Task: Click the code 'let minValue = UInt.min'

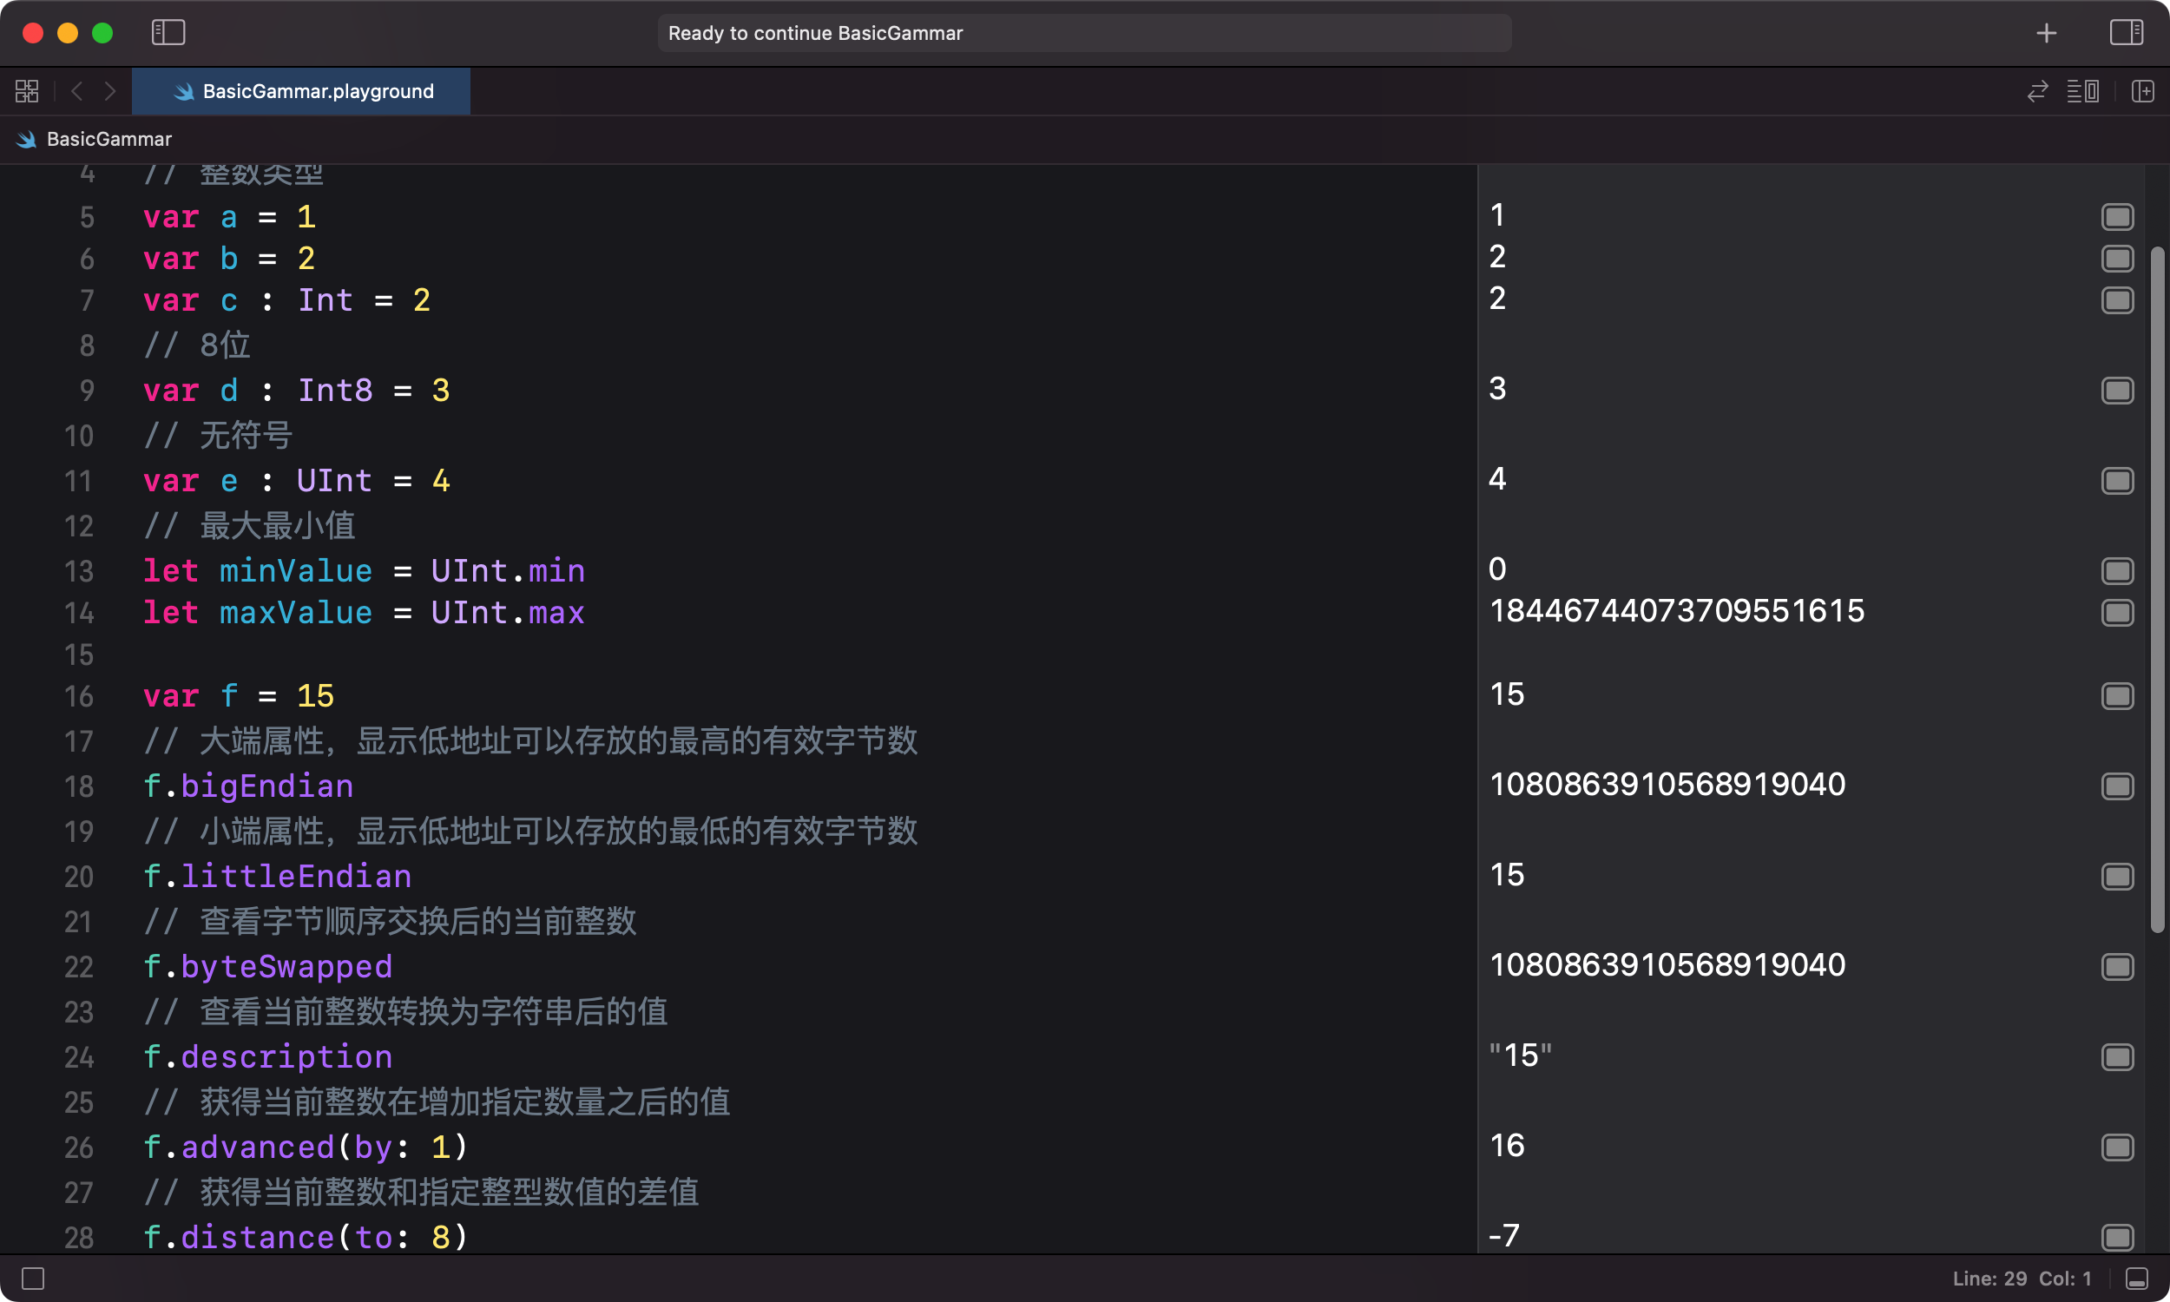Action: coord(364,571)
